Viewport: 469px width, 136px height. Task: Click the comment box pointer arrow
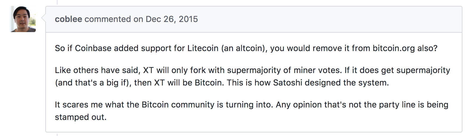(x=44, y=18)
